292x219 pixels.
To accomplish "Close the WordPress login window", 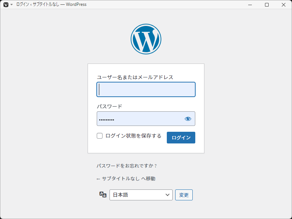I will point(284,5).
